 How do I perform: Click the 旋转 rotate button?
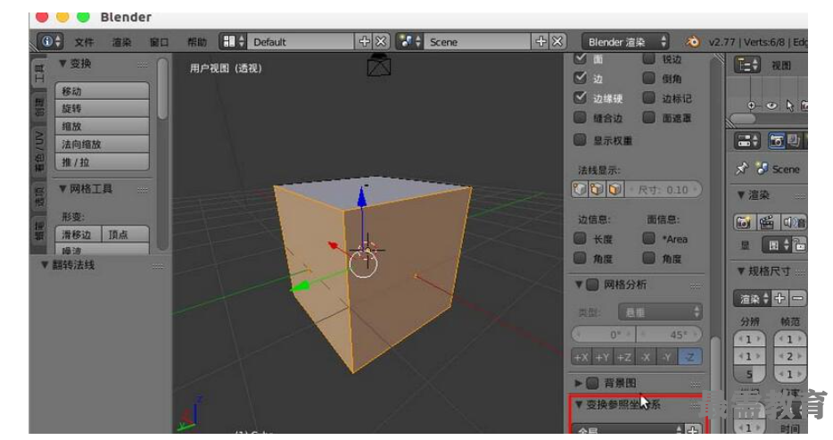(102, 108)
